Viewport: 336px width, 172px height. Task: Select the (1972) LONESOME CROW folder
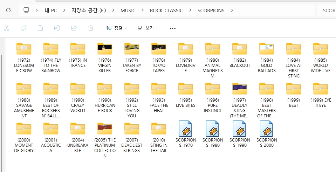point(24,57)
